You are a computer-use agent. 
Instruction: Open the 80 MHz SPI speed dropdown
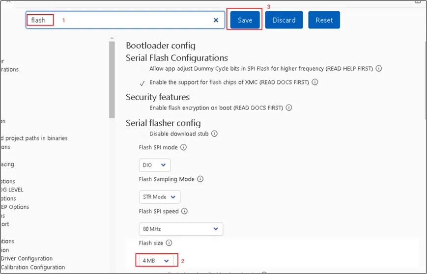point(181,229)
